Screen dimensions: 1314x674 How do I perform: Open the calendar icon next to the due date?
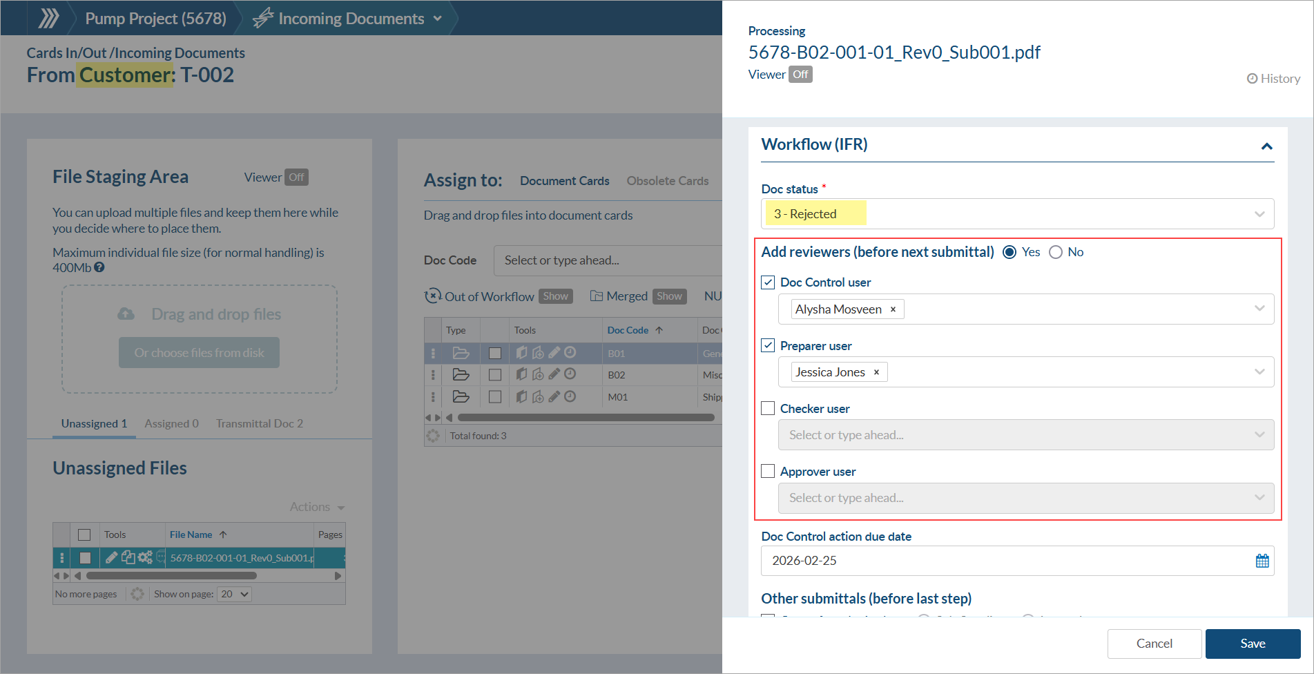pyautogui.click(x=1263, y=560)
